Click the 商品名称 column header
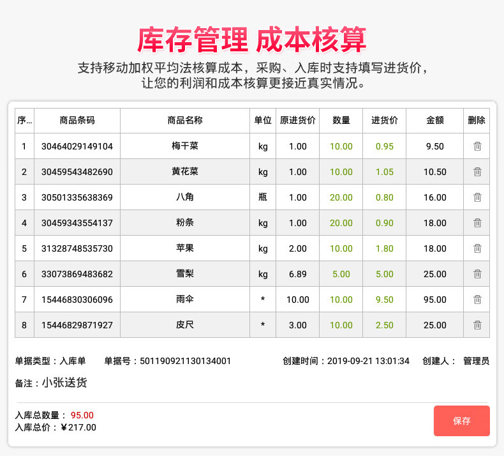Viewport: 504px width, 456px height. point(185,120)
